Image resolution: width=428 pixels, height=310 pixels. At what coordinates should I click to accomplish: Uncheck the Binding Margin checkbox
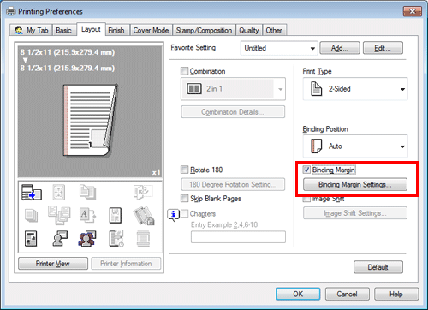[x=306, y=170]
